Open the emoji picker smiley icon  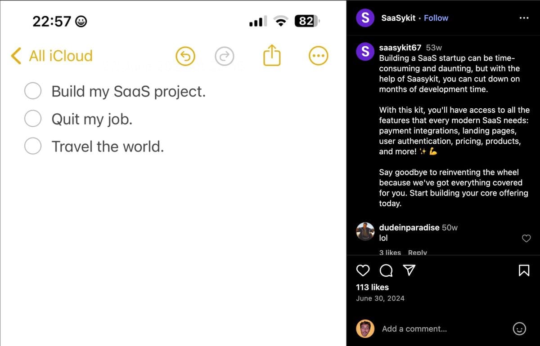tap(519, 329)
